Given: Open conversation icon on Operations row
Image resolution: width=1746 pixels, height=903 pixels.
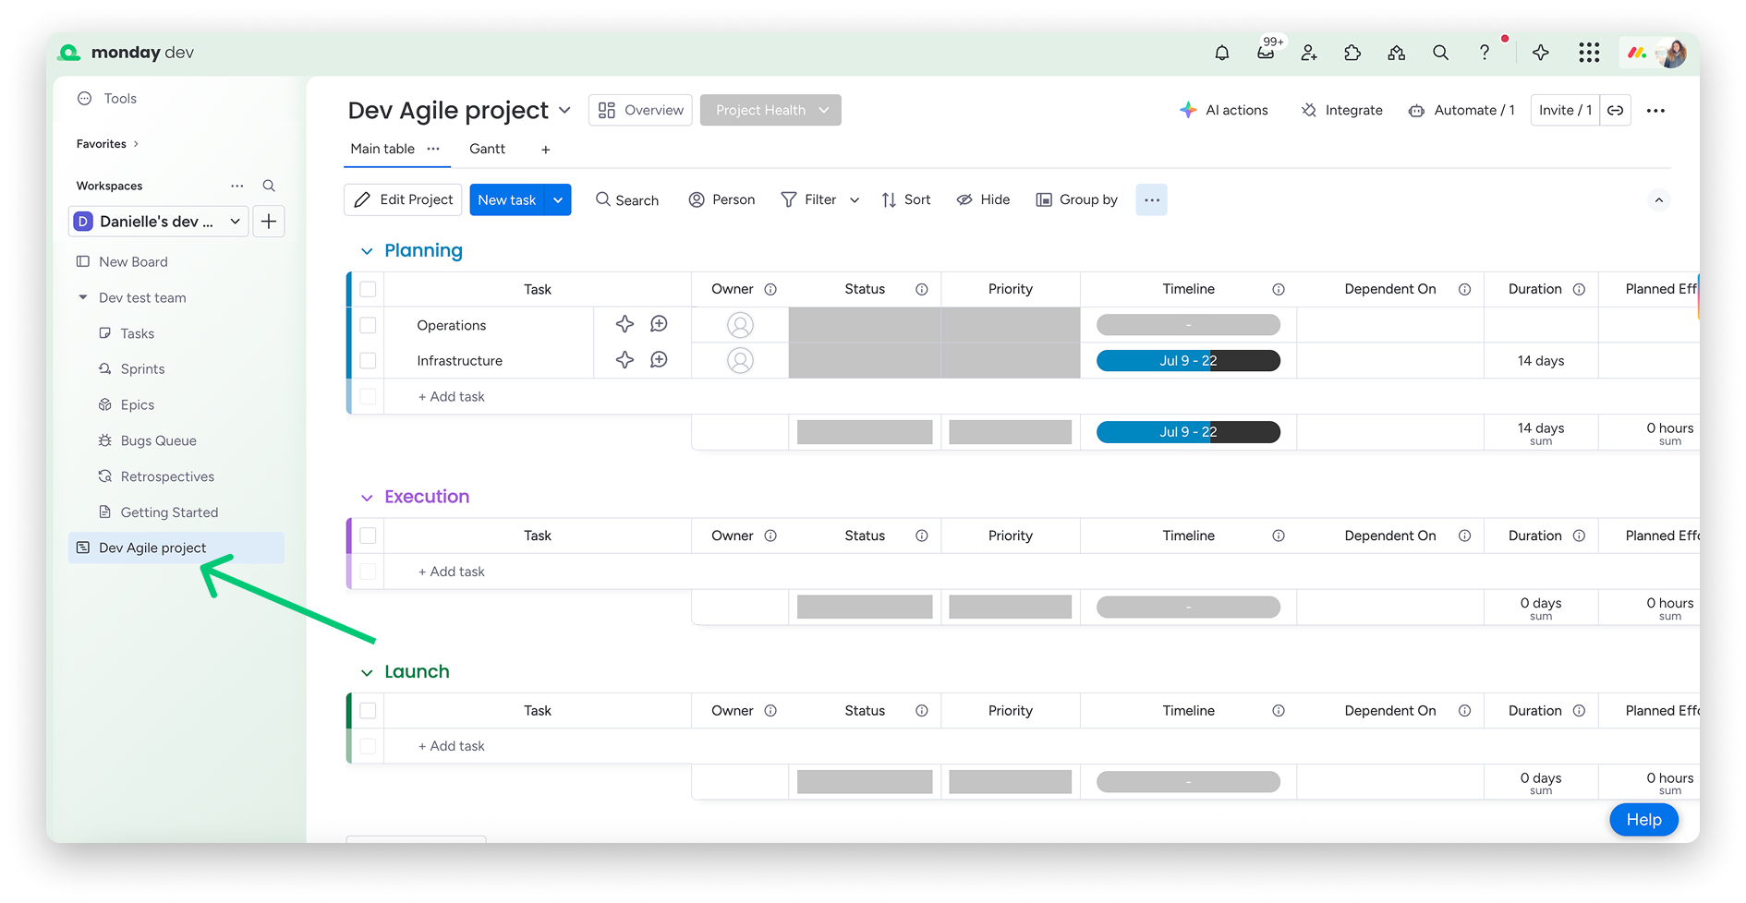Looking at the screenshot, I should pos(659,324).
